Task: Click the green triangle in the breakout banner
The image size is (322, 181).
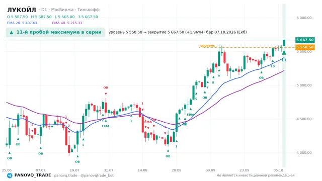Action: (x=12, y=32)
